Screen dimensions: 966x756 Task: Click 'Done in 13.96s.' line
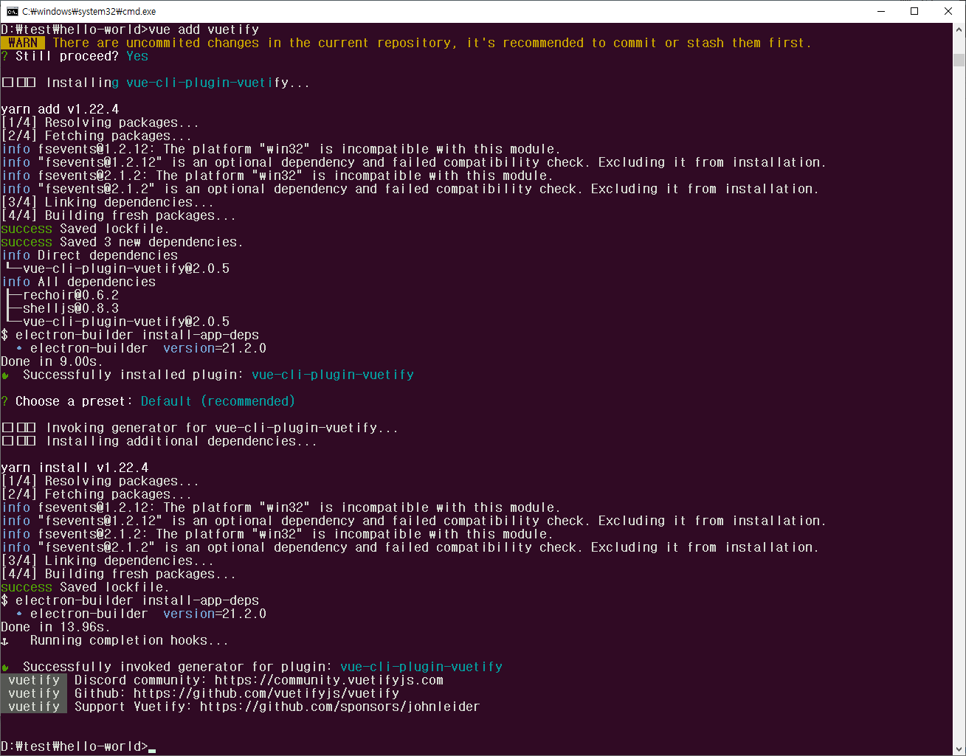point(55,627)
